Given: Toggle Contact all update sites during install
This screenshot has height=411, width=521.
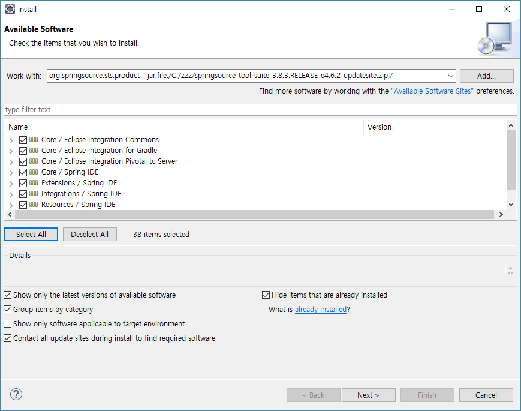Looking at the screenshot, I should tap(7, 338).
